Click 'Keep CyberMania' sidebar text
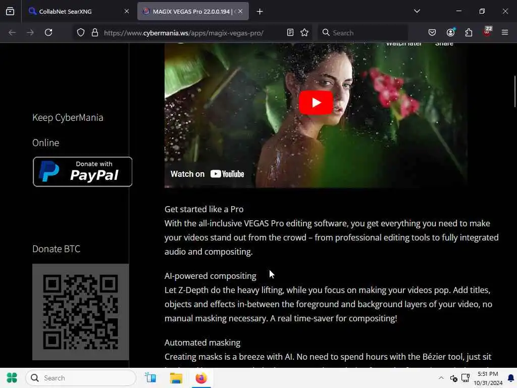The height and width of the screenshot is (388, 517). click(68, 117)
